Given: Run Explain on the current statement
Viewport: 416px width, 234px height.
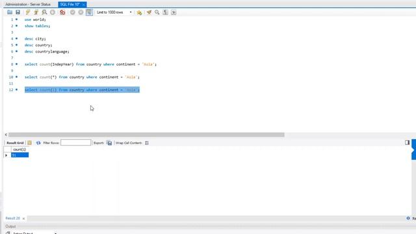Looking at the screenshot, I should (x=44, y=12).
